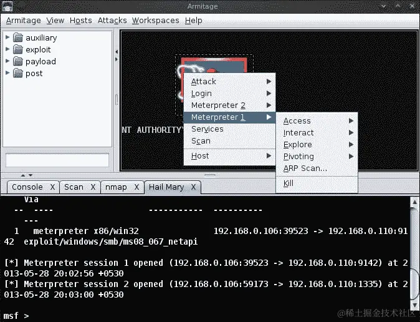Close the Scan tab
420x322 pixels.
93,187
